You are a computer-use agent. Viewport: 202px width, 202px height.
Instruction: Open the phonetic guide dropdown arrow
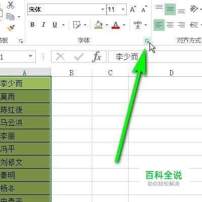point(146,25)
